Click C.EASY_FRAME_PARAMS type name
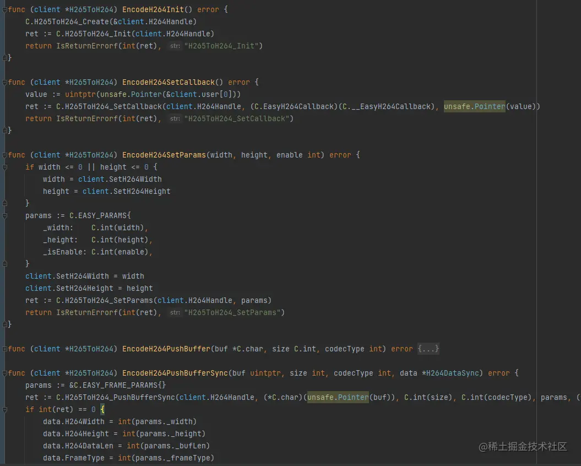This screenshot has height=466, width=581. 116,385
